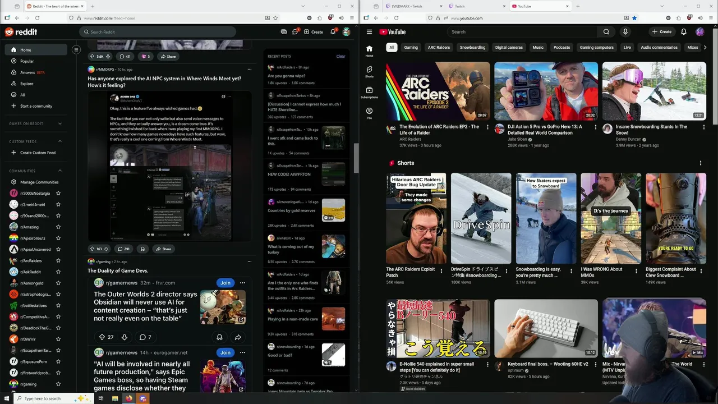
Task: Click YouTube hamburger guide menu
Action: pyautogui.click(x=369, y=32)
